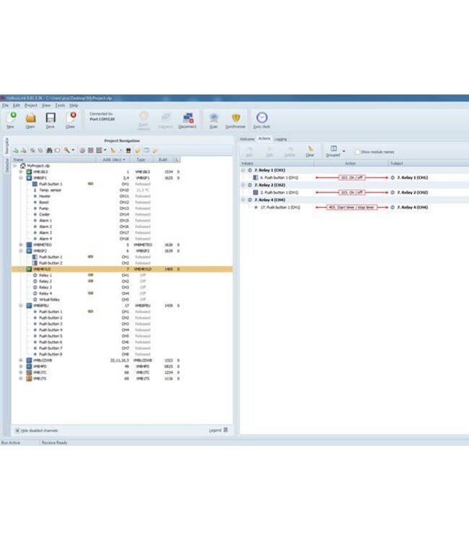Select Push button 8 under VMB8PBU
The width and height of the screenshot is (469, 541).
[x=51, y=354]
